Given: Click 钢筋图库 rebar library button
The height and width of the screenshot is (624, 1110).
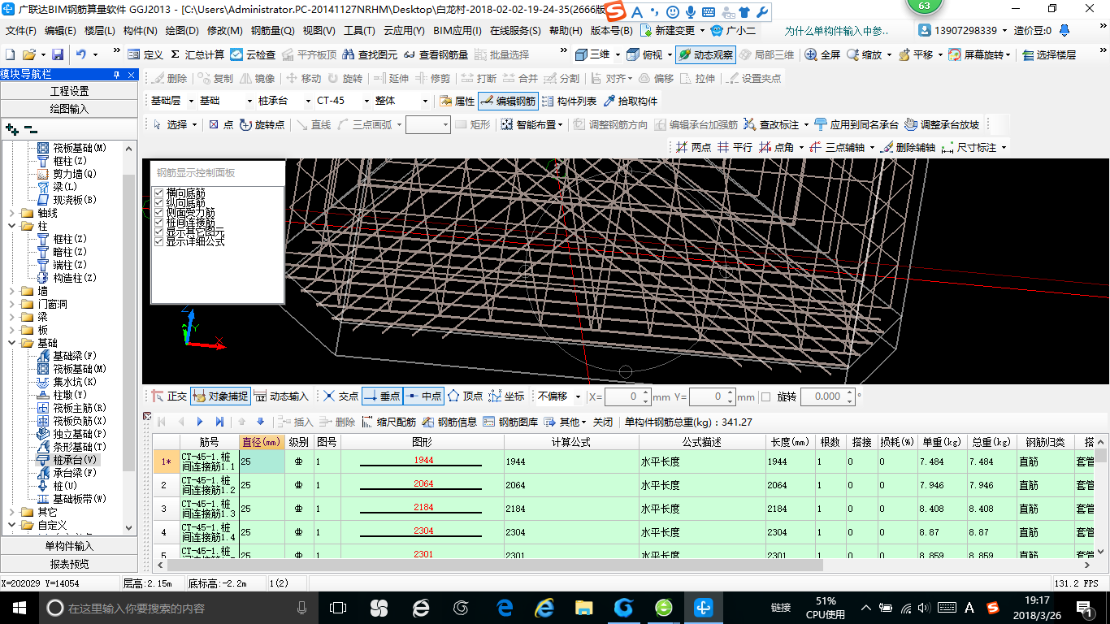Looking at the screenshot, I should [x=510, y=422].
